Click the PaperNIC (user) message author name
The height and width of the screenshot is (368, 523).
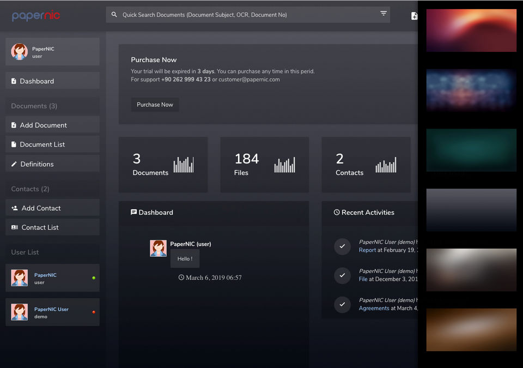click(x=191, y=244)
